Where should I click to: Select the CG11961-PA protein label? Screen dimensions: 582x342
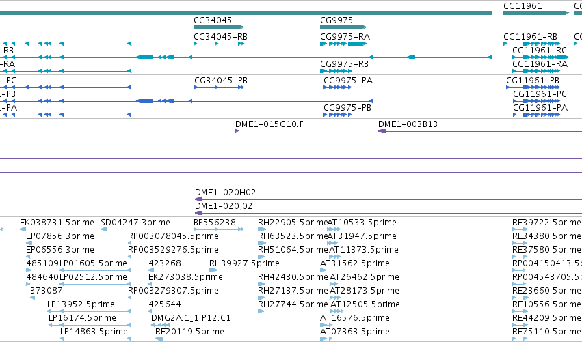540,108
